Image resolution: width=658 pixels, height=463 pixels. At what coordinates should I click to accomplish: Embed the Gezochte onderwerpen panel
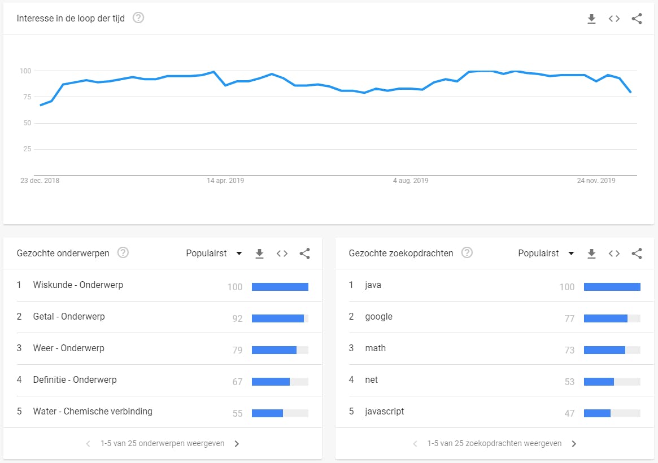(x=282, y=254)
